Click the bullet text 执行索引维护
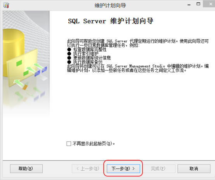The image size is (215, 180). [86, 53]
